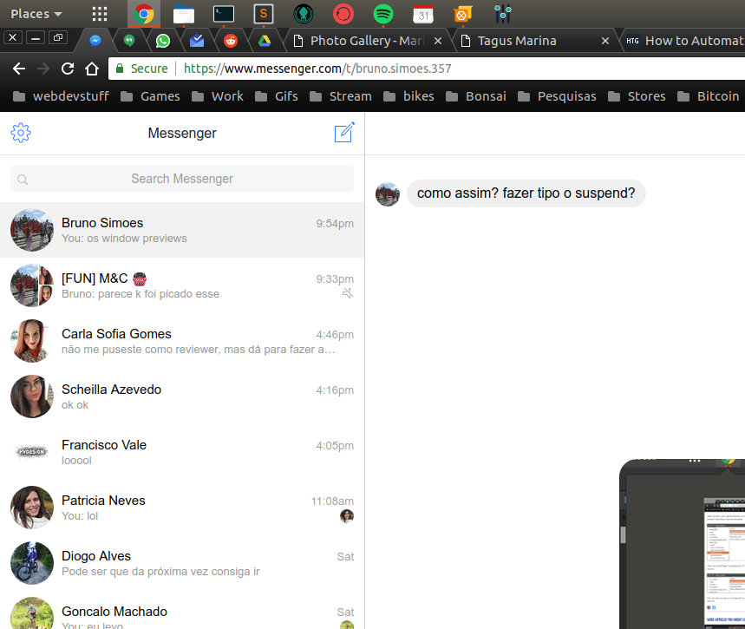
Task: Open GitKraken icon in top panel
Action: pyautogui.click(x=304, y=14)
